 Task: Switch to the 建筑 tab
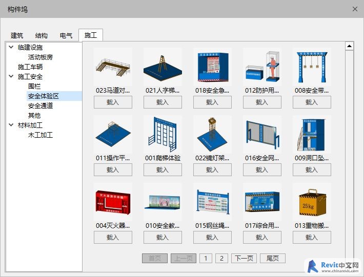click(x=17, y=35)
